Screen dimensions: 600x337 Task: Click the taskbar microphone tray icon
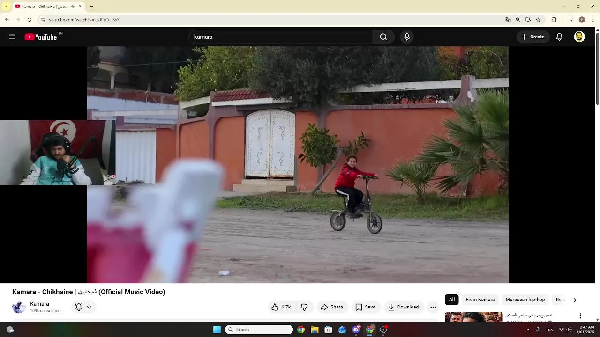pyautogui.click(x=538, y=330)
